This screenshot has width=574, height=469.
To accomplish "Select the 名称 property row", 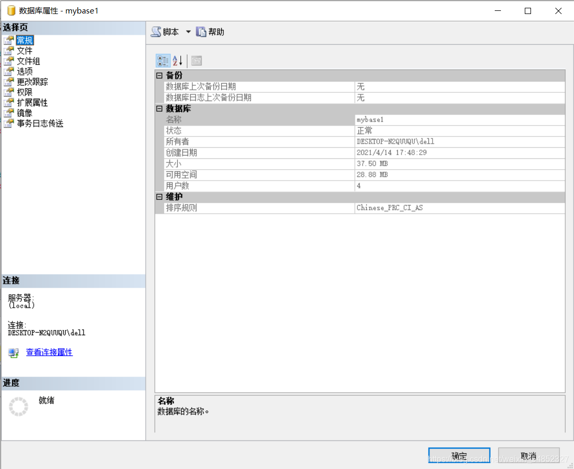I will [365, 119].
